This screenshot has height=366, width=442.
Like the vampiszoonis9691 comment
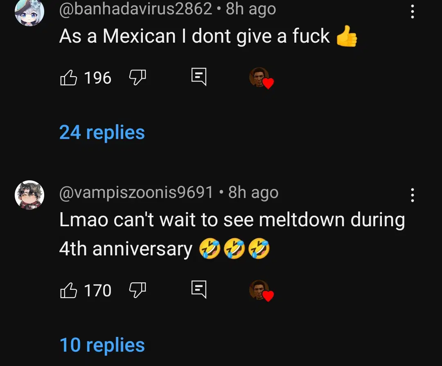point(68,290)
